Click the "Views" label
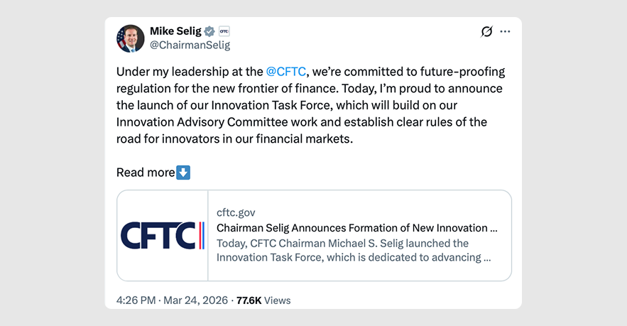The height and width of the screenshot is (326, 627). click(278, 300)
